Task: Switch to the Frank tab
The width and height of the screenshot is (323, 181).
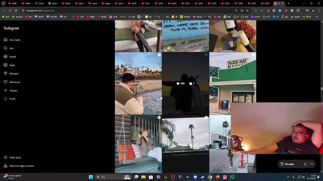Action: 40,4
